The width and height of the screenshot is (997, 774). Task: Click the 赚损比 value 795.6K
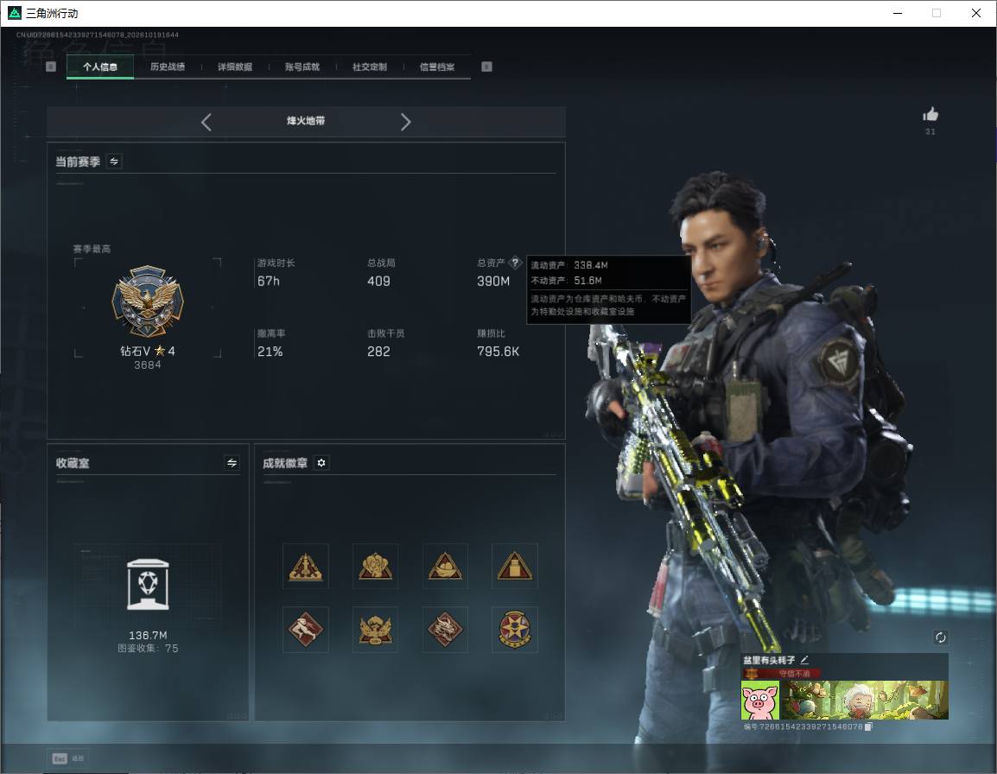[498, 352]
